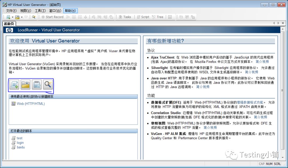Click the Compile down-arrow toolbar icon
The width and height of the screenshot is (288, 168).
(85, 17)
